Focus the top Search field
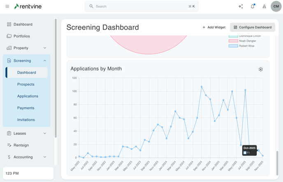Viewport: 283px width, 182px height. pyautogui.click(x=141, y=7)
